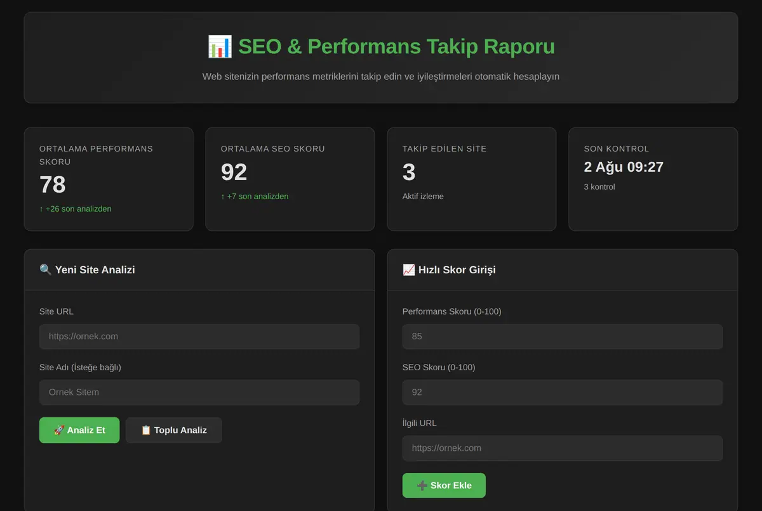Focus the Performans Skoru (0-100) field
762x511 pixels.
pyautogui.click(x=563, y=337)
